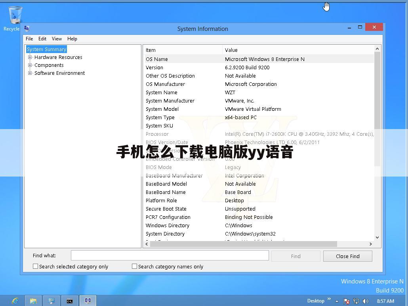Expand the Components tree node
The image size is (408, 306).
point(30,65)
